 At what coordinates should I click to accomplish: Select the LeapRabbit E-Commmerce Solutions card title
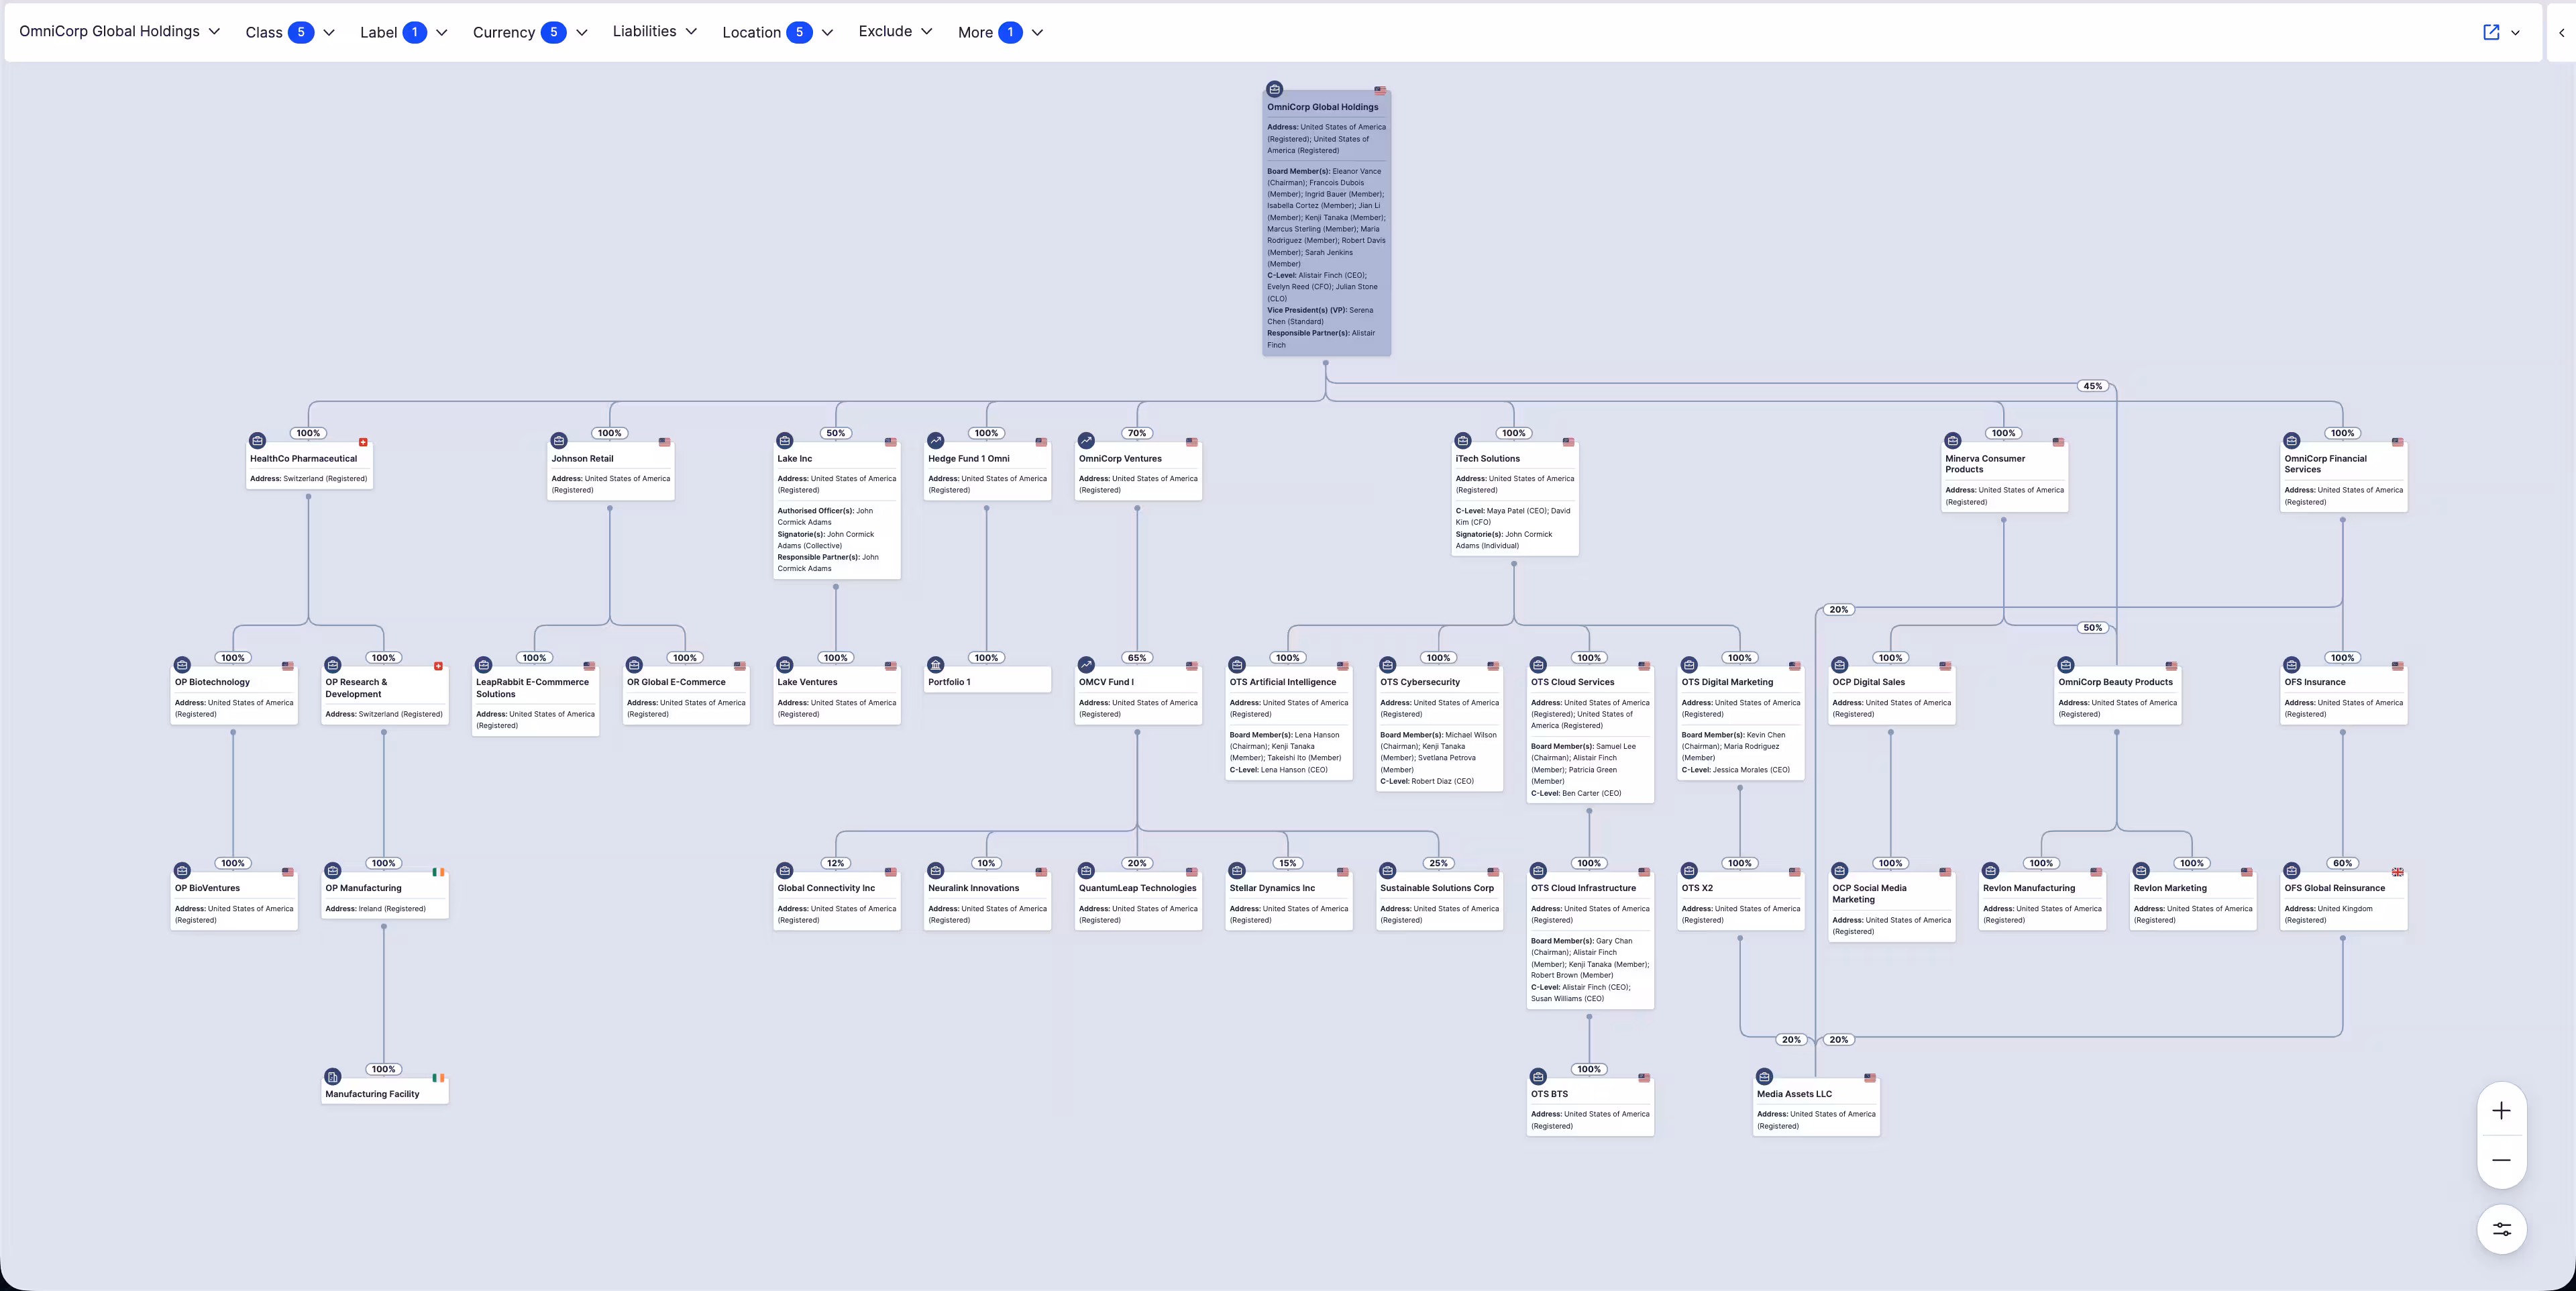click(532, 688)
